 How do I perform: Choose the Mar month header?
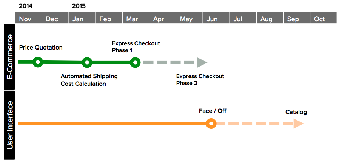pos(136,18)
